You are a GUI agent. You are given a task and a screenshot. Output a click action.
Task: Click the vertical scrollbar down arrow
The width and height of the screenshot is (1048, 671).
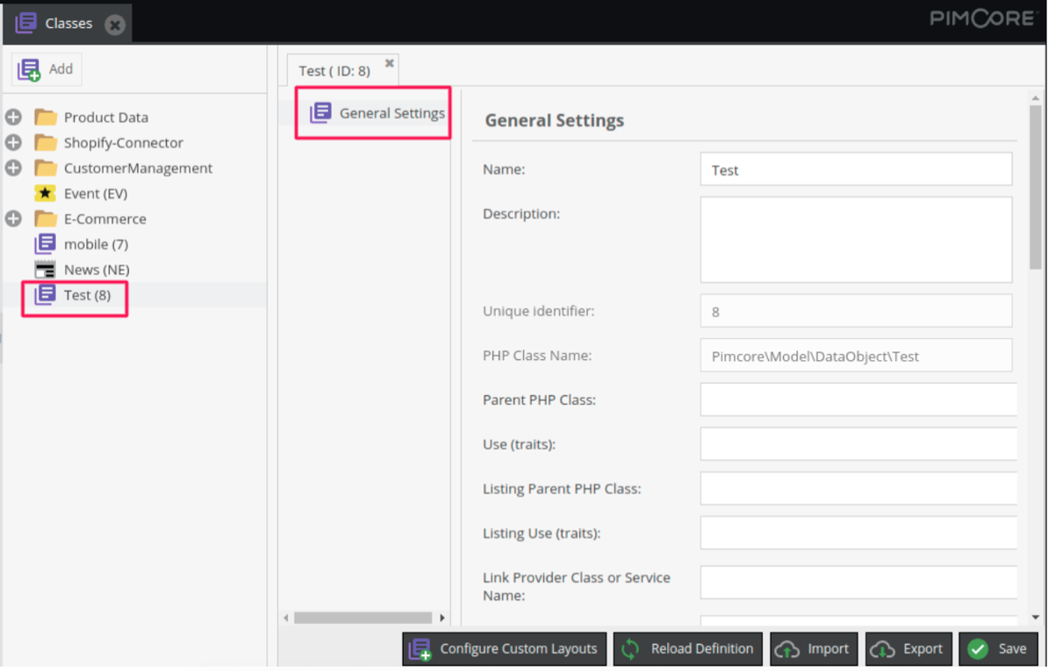[1036, 617]
